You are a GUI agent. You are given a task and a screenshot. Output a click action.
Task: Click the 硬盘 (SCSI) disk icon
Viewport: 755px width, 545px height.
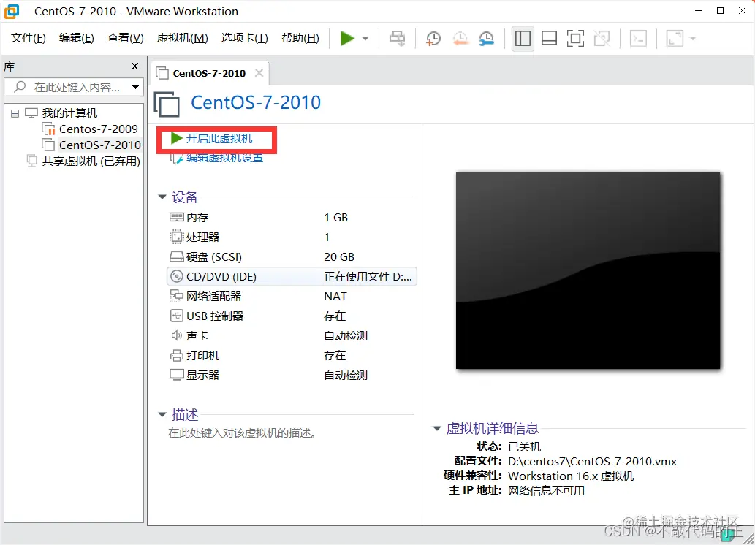coord(177,256)
